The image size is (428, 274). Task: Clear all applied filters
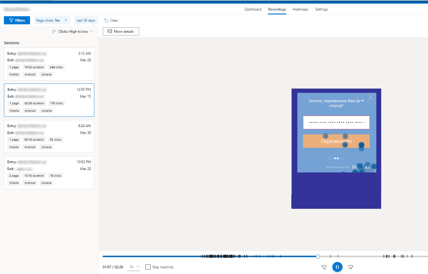[111, 20]
